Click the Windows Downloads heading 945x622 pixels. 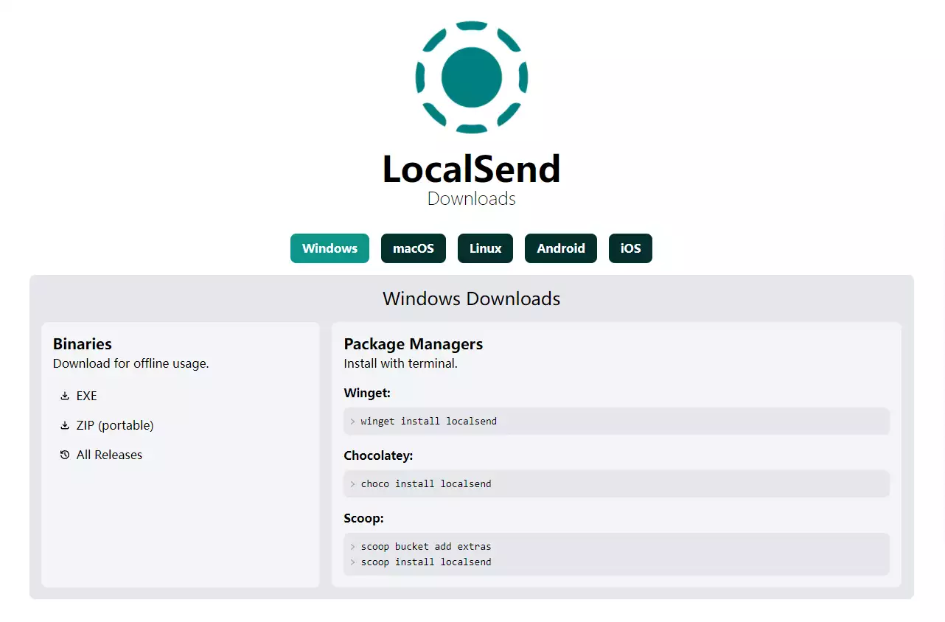tap(472, 298)
